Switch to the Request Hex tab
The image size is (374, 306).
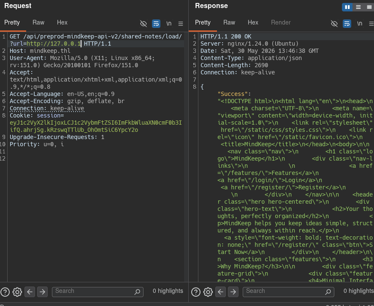click(x=62, y=22)
